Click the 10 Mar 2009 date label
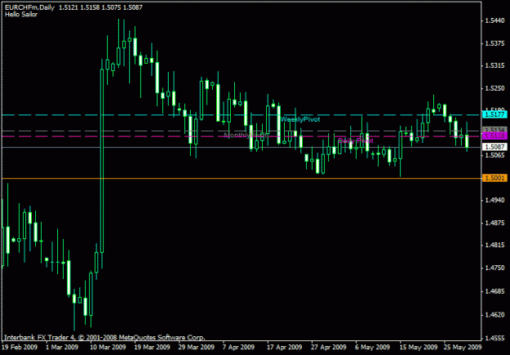Viewport: 510px width, 355px height. (x=108, y=347)
